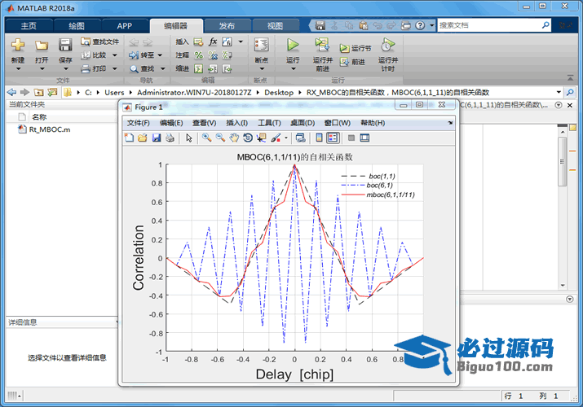This screenshot has width=583, height=407.
Task: Expand the address bar path dropdown
Action: pos(559,92)
